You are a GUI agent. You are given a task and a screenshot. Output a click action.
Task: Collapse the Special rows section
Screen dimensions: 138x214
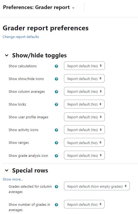pos(7,170)
